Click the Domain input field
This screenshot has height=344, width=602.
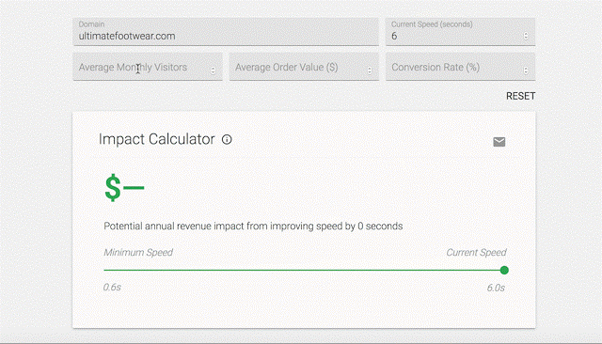tap(226, 32)
